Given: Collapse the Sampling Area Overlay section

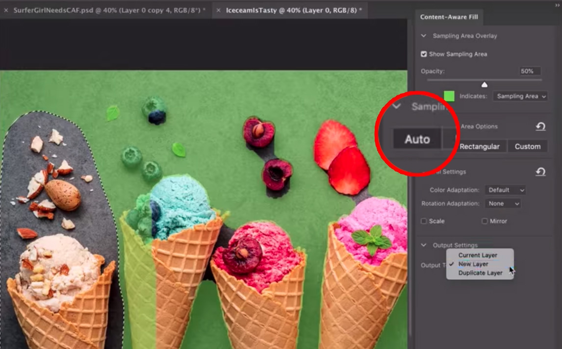Looking at the screenshot, I should [x=424, y=36].
